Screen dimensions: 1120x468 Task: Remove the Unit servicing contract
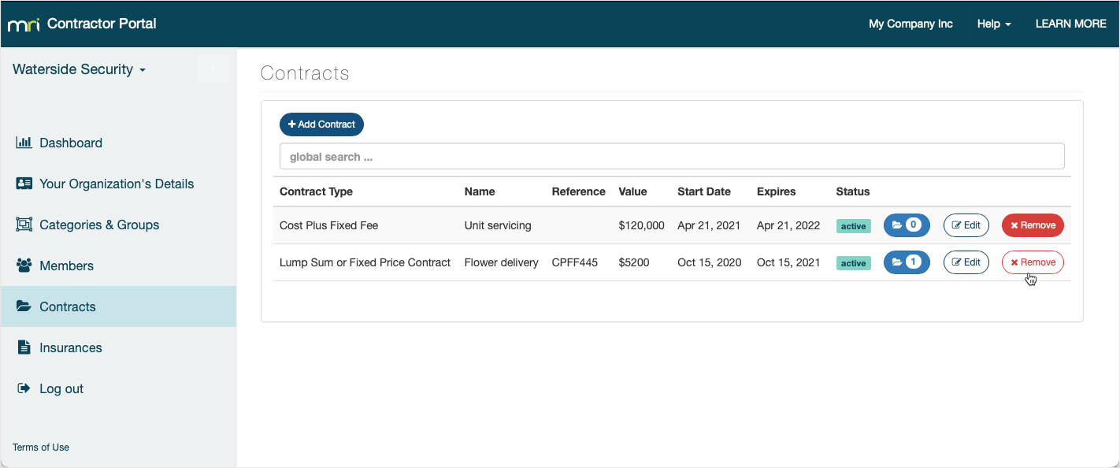tap(1033, 225)
